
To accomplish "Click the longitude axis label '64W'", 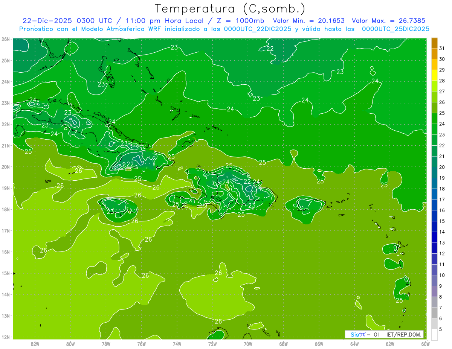I will 354,344.
